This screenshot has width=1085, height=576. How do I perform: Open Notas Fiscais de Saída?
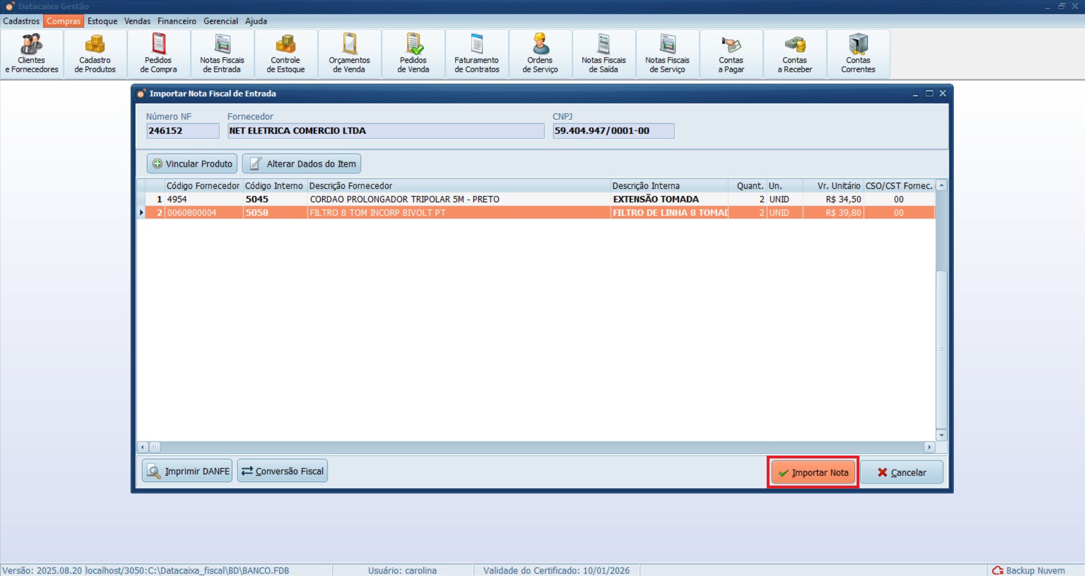pos(603,53)
